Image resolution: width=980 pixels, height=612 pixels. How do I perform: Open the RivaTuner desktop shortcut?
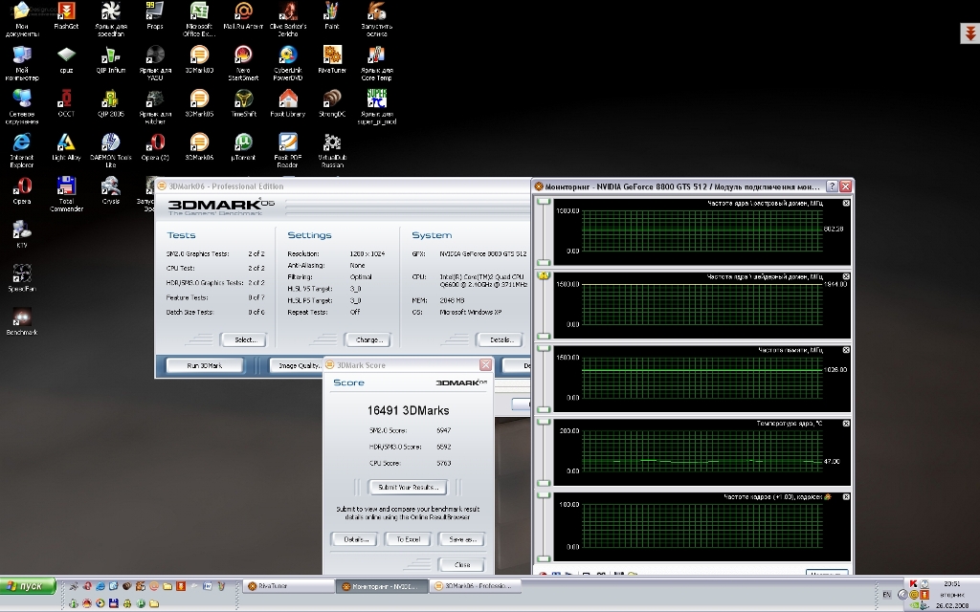[x=332, y=55]
